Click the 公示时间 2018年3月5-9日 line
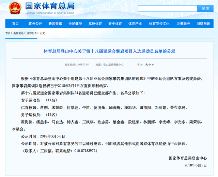Screen dimensions: 218x177 coord(43,136)
